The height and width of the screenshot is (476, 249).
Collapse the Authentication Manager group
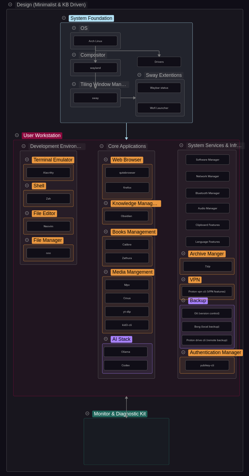coord(183,352)
